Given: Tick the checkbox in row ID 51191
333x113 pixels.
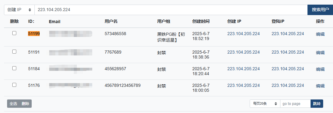Looking at the screenshot, I should 14,51.
